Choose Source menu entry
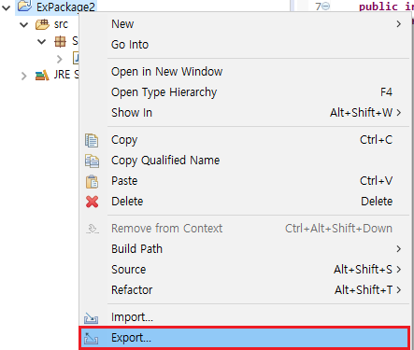 point(245,270)
